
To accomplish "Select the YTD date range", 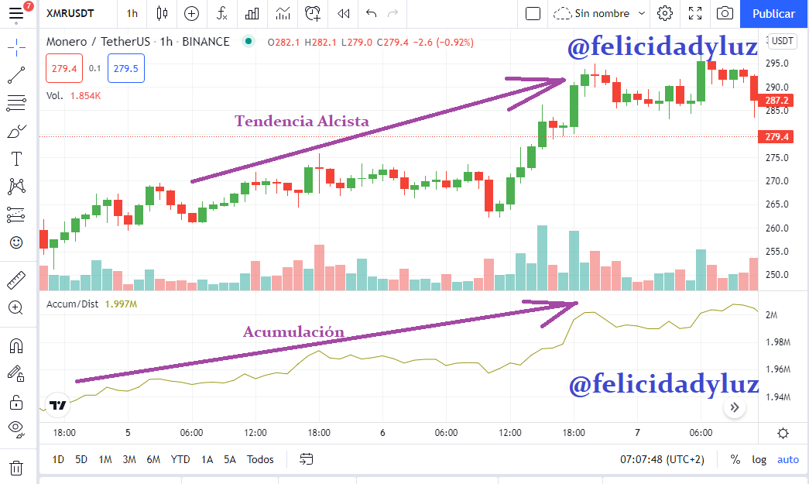I will (x=180, y=459).
